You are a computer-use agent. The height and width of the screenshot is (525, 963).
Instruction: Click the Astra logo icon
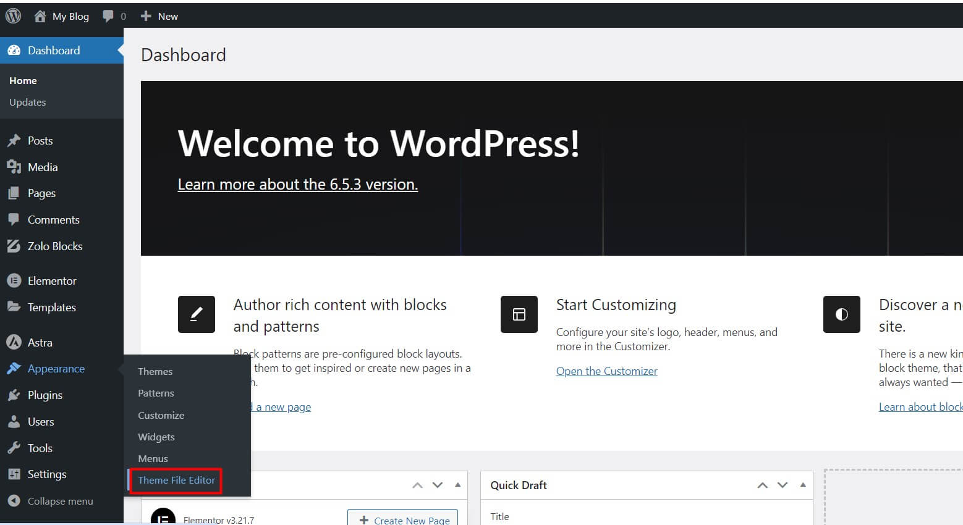point(14,342)
